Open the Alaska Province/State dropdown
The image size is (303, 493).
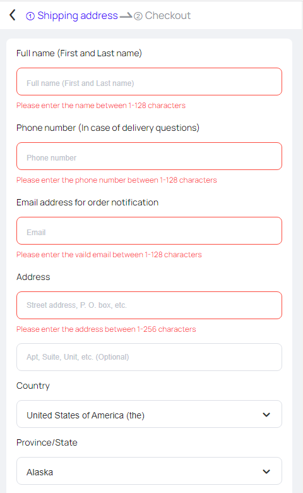[149, 471]
